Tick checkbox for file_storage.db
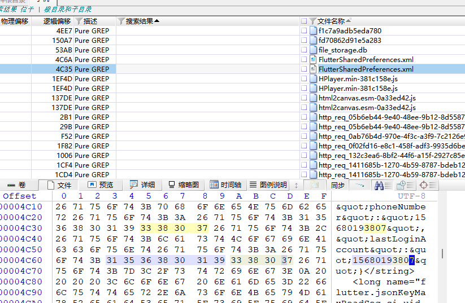The image size is (465, 303). coord(304,50)
